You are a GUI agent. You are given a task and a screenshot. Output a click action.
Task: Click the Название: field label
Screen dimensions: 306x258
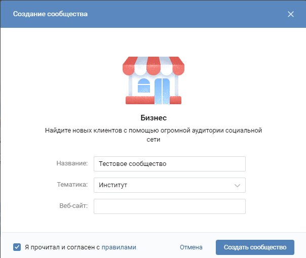72,163
